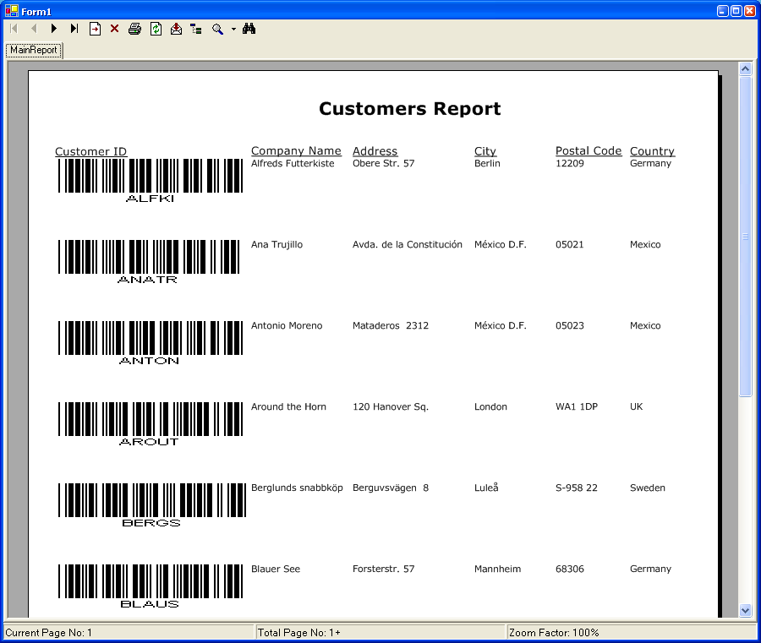Image resolution: width=761 pixels, height=643 pixels.
Task: Click the scroll down arrow
Action: pyautogui.click(x=745, y=609)
